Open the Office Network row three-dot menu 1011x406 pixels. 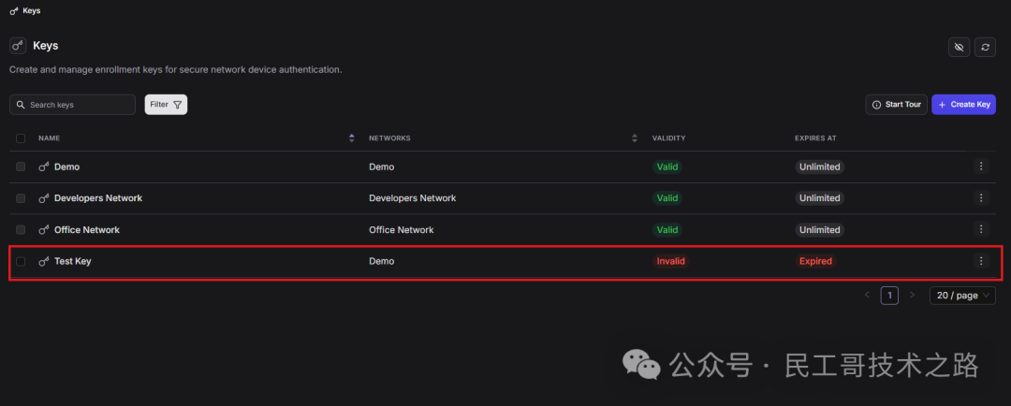[x=980, y=229]
